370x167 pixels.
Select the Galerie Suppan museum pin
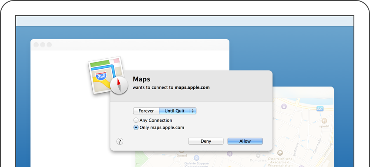pyautogui.click(x=196, y=157)
